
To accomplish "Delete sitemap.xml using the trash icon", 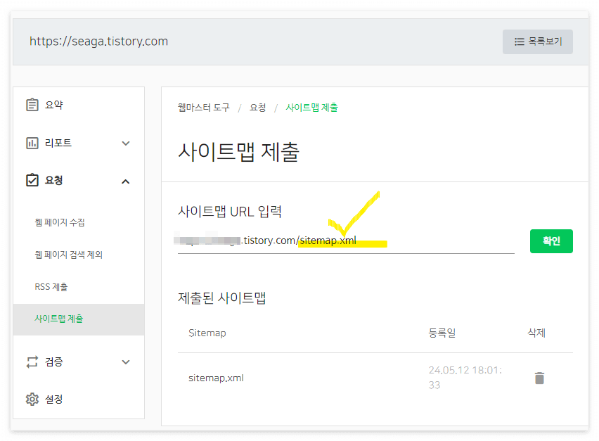I will pos(539,378).
